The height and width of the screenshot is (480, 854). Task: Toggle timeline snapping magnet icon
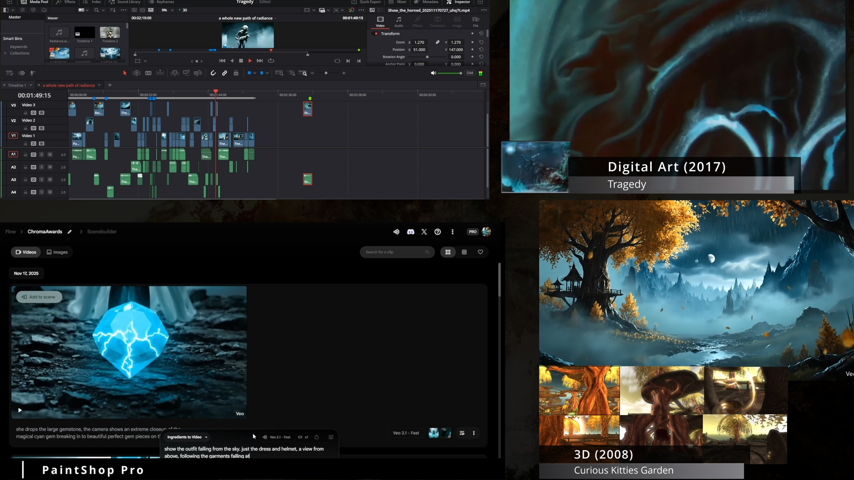[213, 73]
